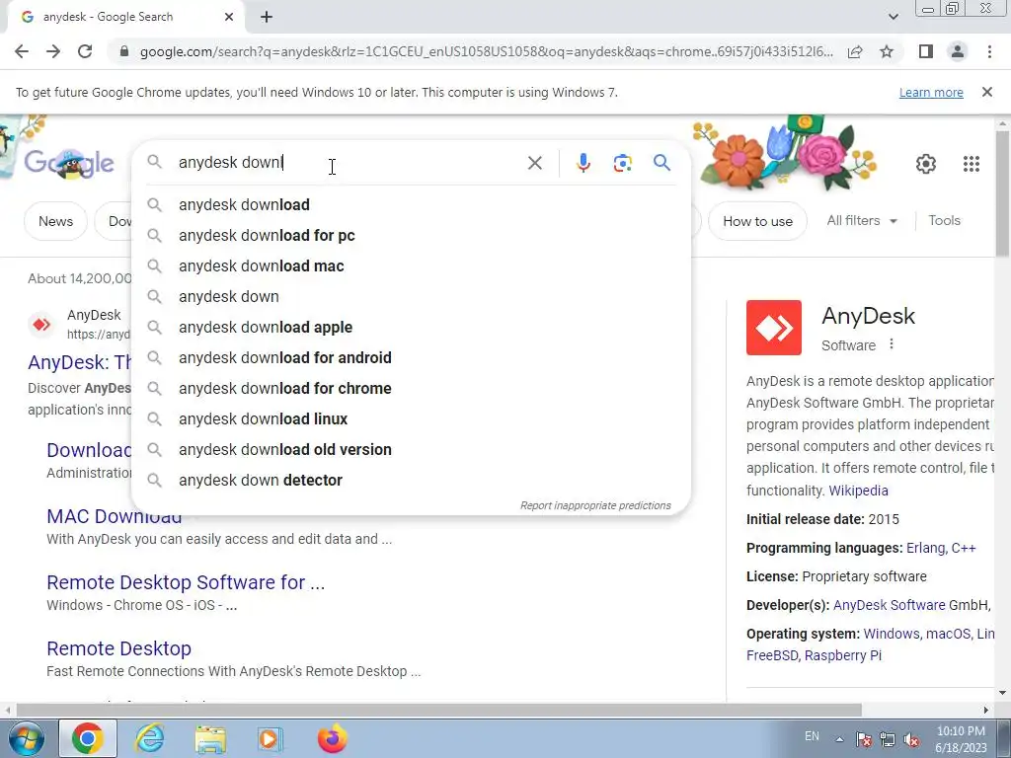Open the Remote Desktop sitelink
The image size is (1011, 758).
click(x=118, y=648)
